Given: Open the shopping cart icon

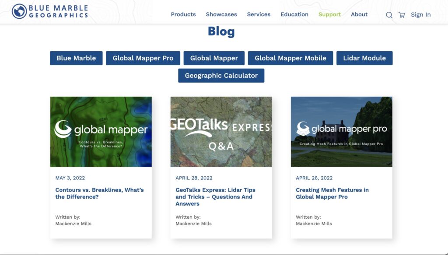Looking at the screenshot, I should coord(402,15).
